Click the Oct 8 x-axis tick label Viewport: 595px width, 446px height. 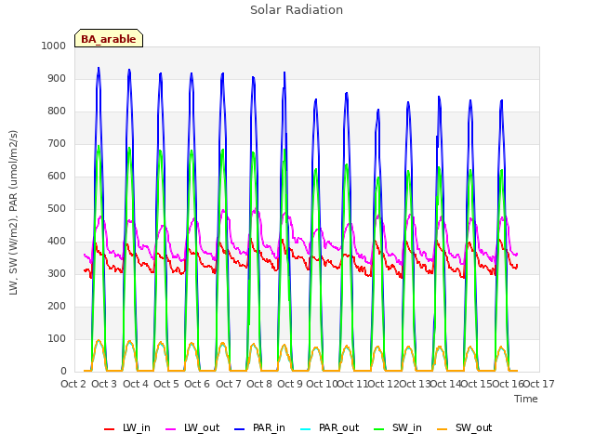point(259,384)
